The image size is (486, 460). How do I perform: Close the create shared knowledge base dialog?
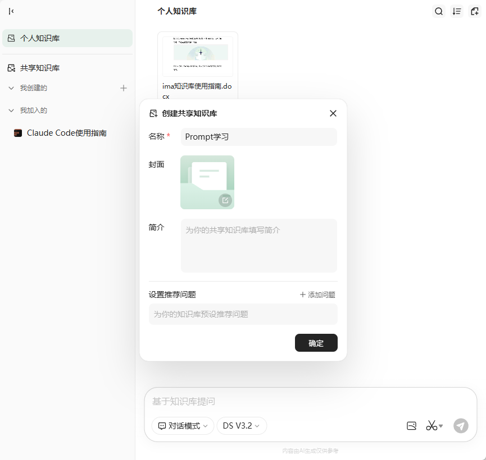[333, 113]
